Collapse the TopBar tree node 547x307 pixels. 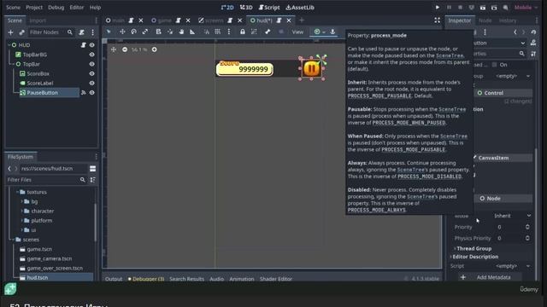[x=13, y=64]
